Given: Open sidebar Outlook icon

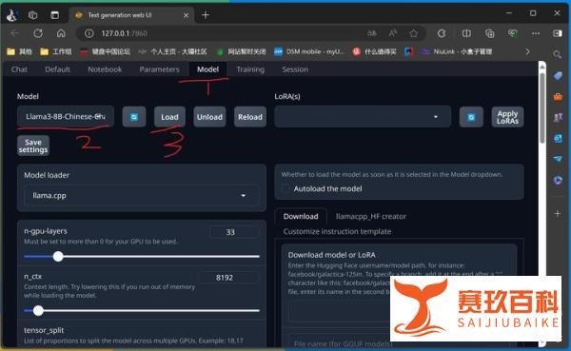Looking at the screenshot, I should click(x=558, y=138).
